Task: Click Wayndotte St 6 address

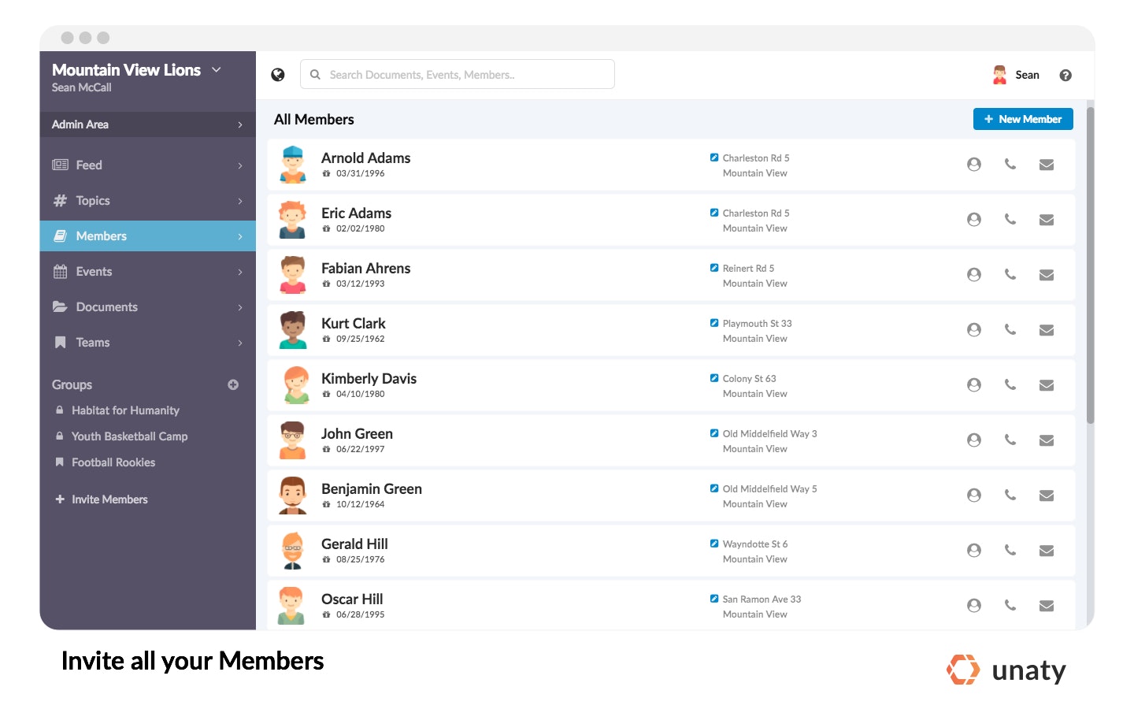Action: tap(754, 544)
